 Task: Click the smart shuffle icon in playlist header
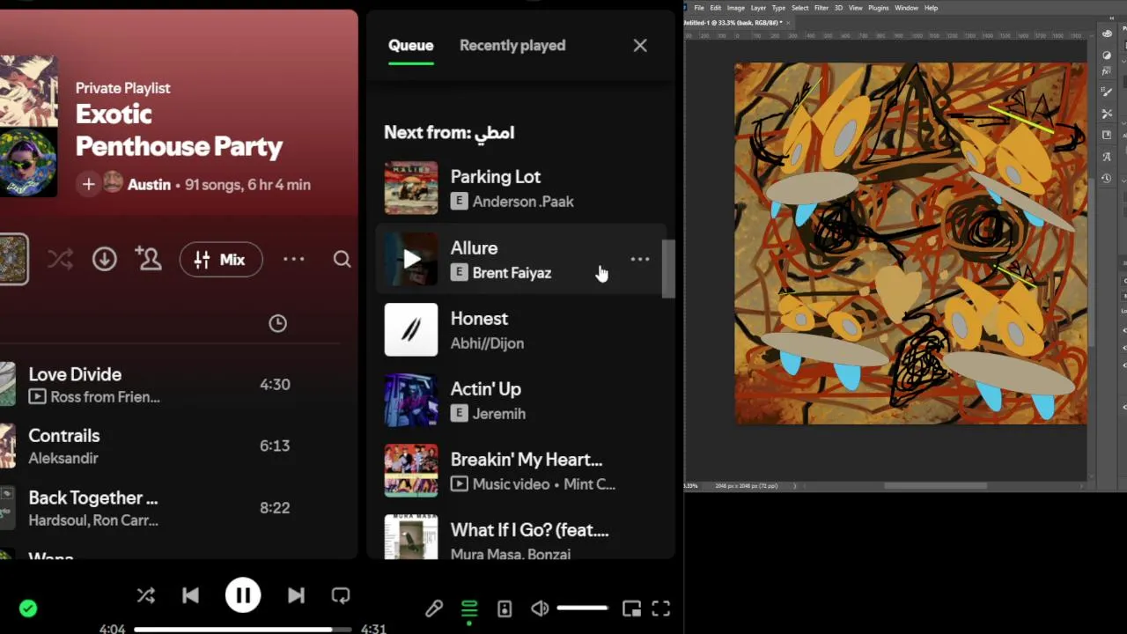pyautogui.click(x=60, y=259)
